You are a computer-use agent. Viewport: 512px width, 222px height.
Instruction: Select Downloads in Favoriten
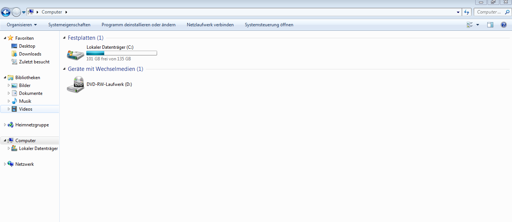point(30,54)
